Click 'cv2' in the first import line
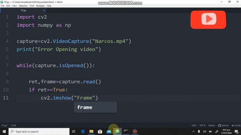 42,17
